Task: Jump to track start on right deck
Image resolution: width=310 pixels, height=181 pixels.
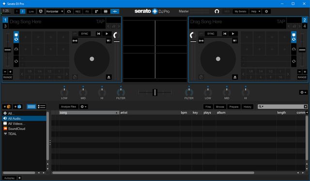Action: [x=225, y=33]
